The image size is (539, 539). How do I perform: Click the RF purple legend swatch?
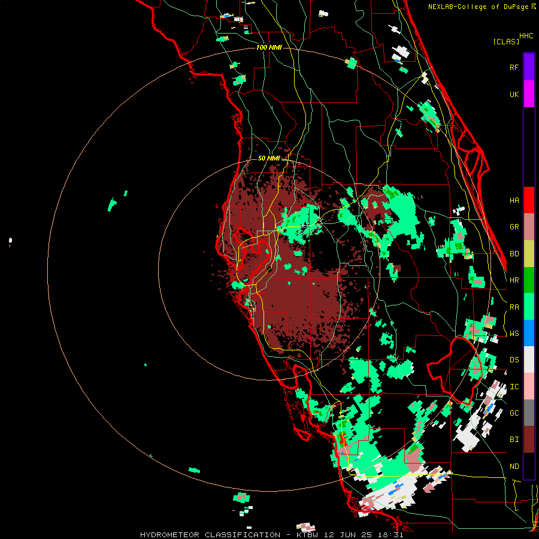529,67
